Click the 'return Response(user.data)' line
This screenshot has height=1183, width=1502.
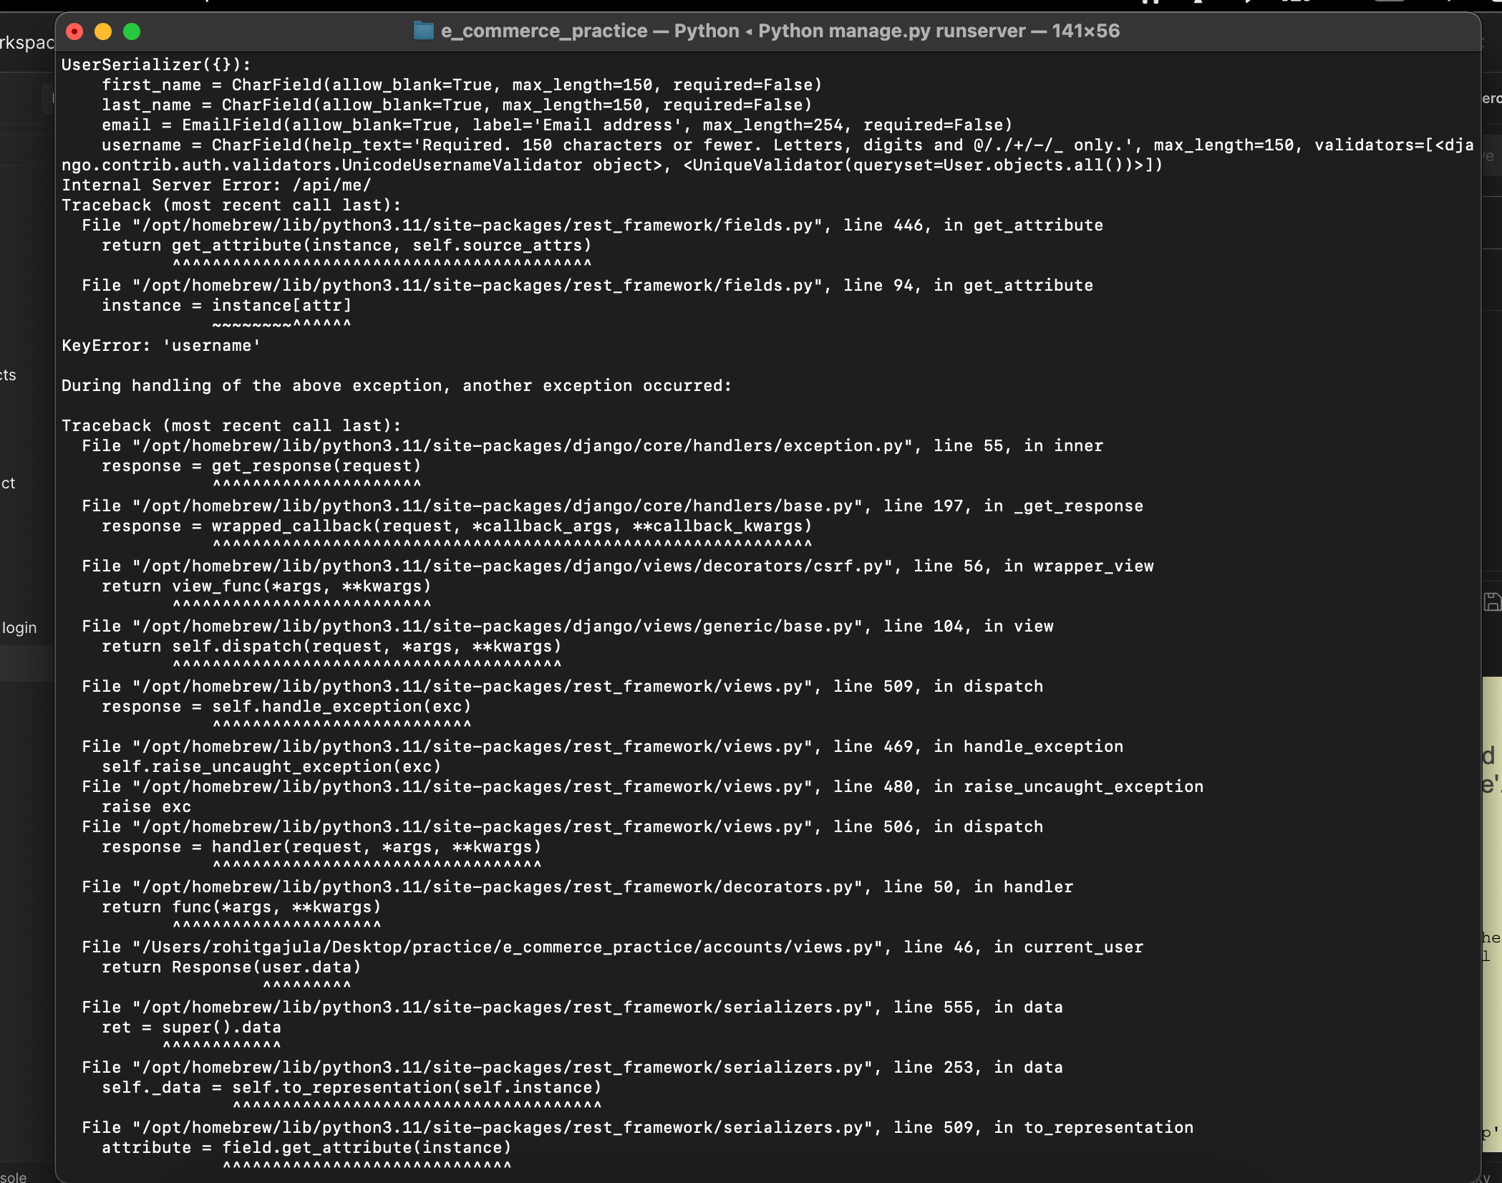click(x=231, y=967)
